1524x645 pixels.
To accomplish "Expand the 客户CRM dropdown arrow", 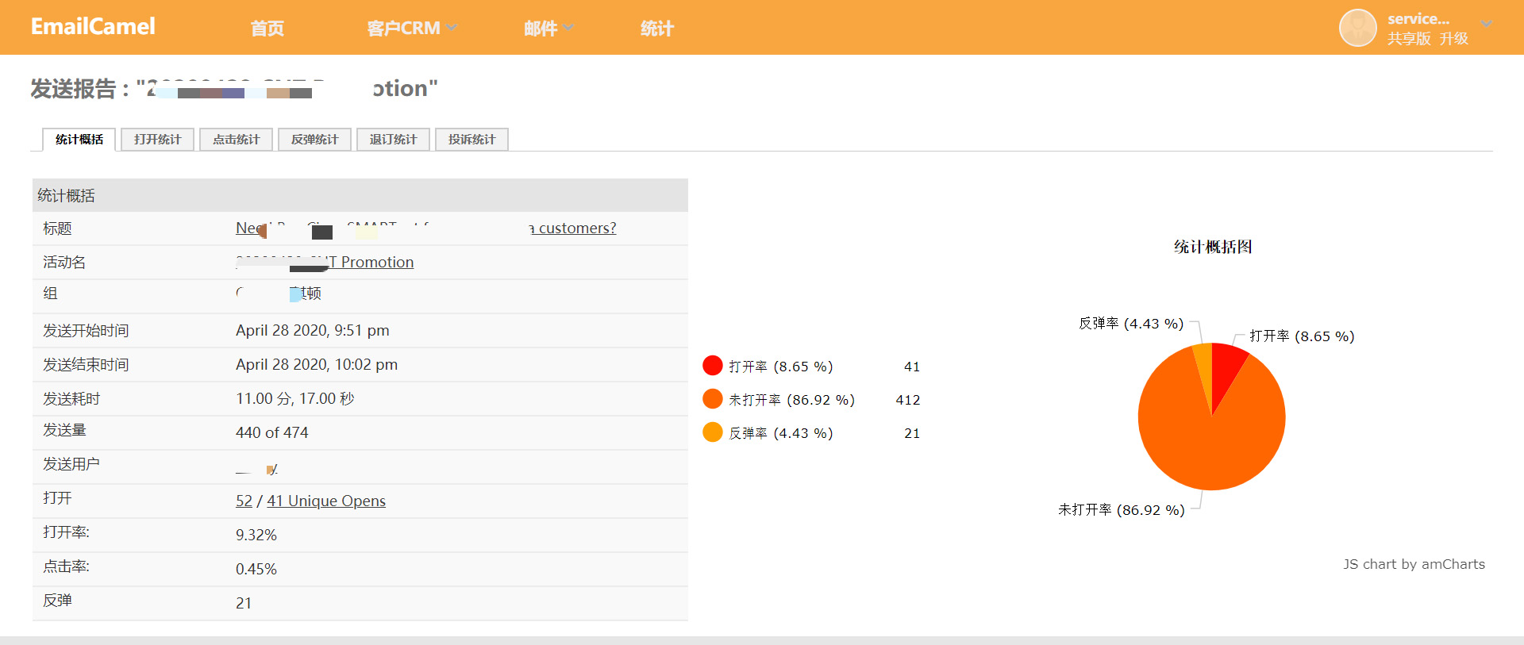I will tap(451, 28).
